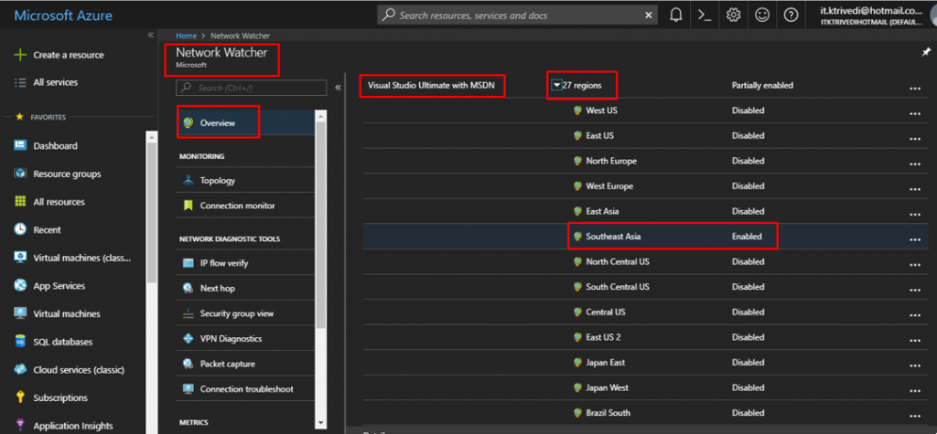Focus the Network Watcher menu search field

252,88
